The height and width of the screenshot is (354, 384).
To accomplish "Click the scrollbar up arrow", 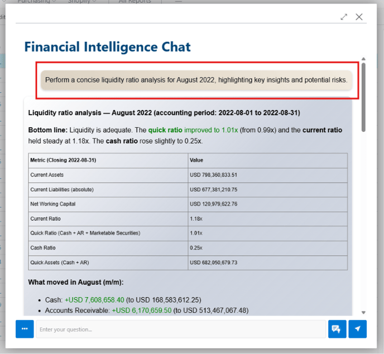I will [x=363, y=59].
